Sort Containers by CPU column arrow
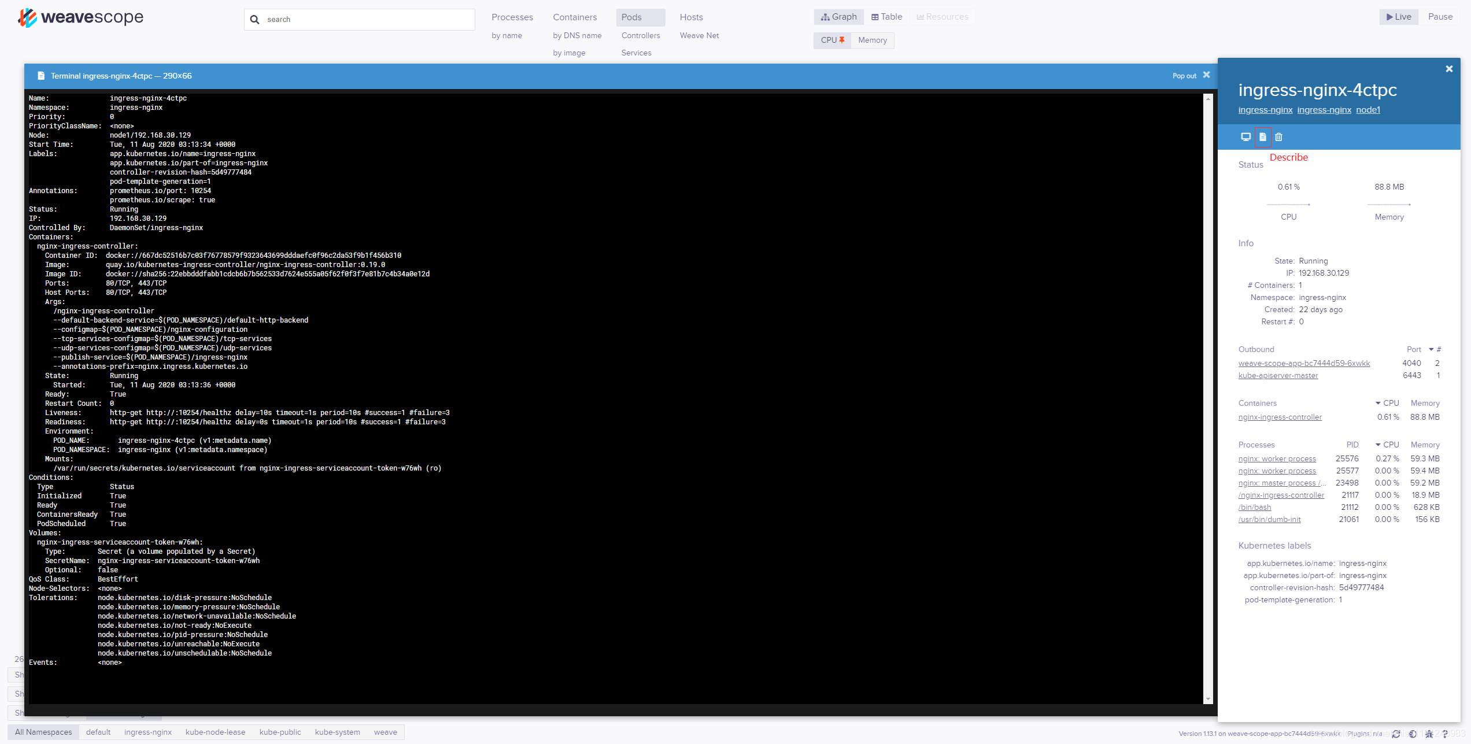 [x=1378, y=403]
